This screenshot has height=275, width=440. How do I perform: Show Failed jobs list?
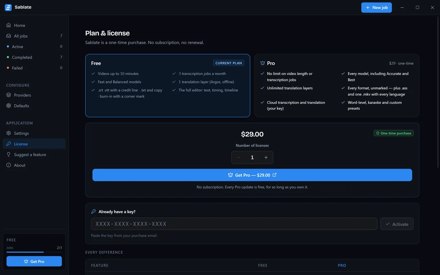34,68
